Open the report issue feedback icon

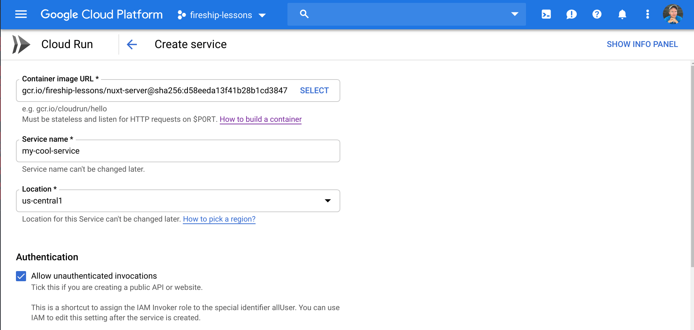tap(571, 14)
